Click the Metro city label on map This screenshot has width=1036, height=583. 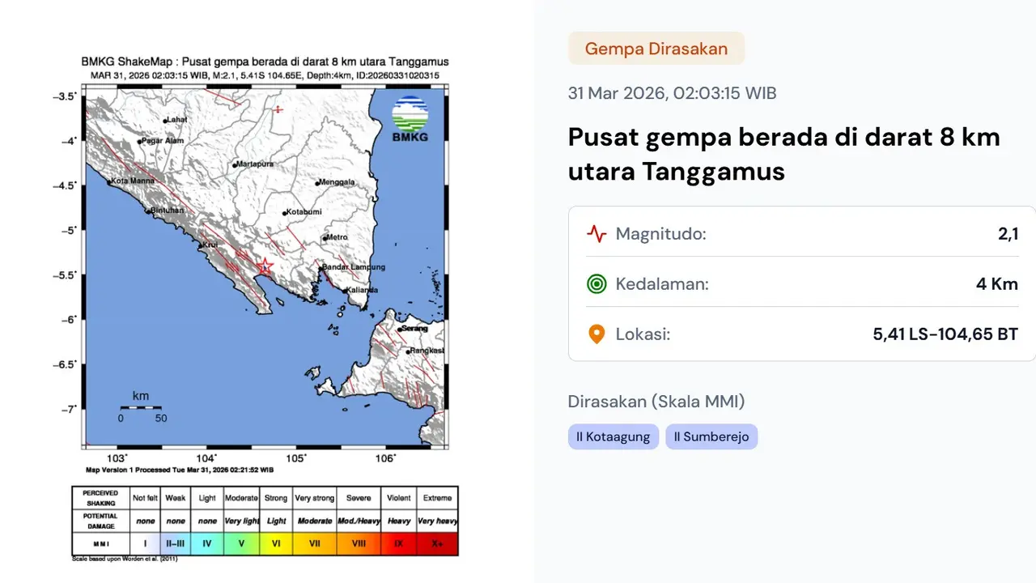337,237
